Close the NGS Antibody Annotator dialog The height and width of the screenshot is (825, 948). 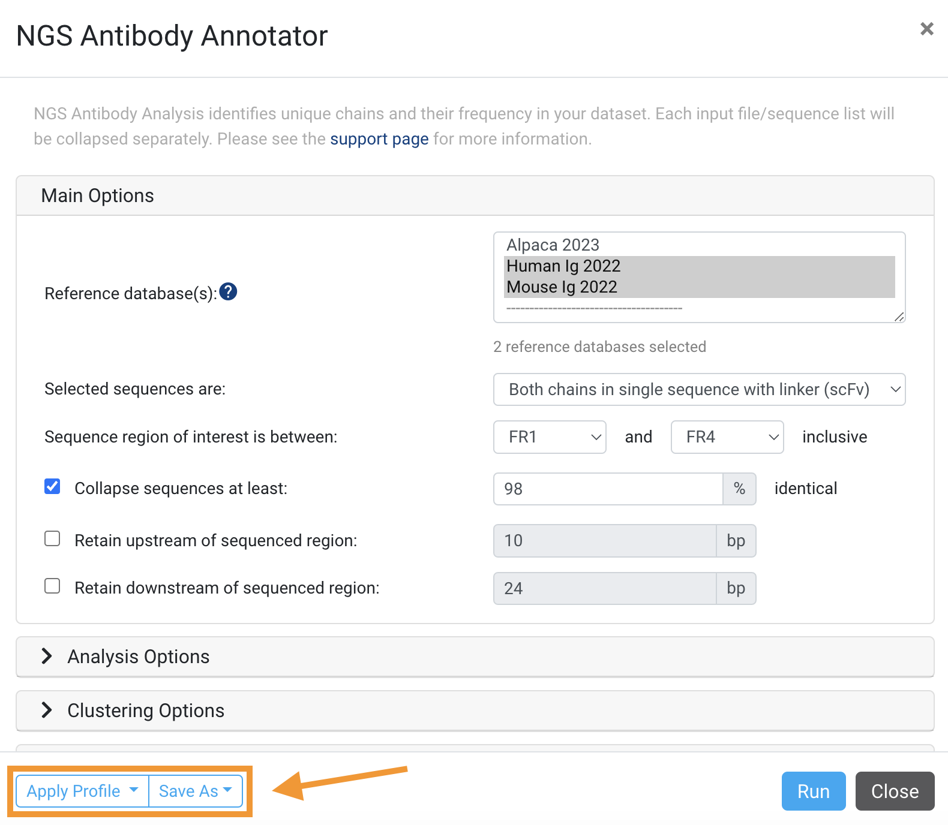927,29
